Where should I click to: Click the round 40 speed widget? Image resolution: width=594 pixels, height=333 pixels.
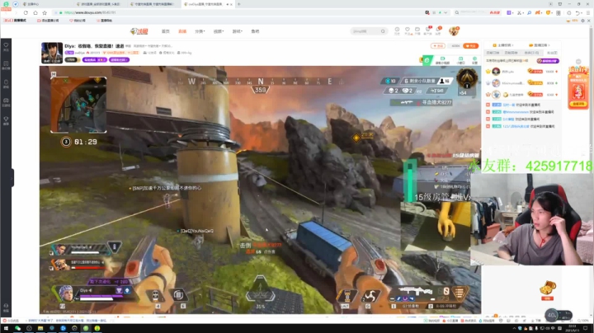(552, 315)
